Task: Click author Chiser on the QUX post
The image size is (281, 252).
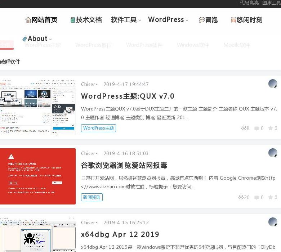Action: click(89, 84)
